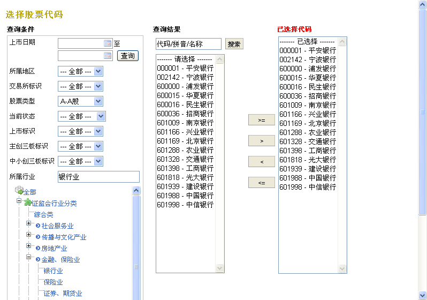Click the page scrollbar up arrow

tap(422, 5)
